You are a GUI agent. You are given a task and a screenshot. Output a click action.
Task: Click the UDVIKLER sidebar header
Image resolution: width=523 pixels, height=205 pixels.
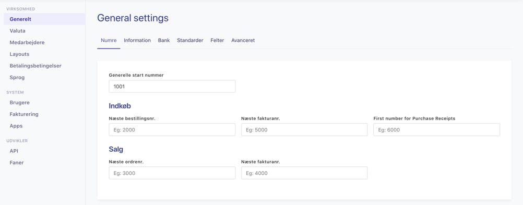[x=17, y=141]
